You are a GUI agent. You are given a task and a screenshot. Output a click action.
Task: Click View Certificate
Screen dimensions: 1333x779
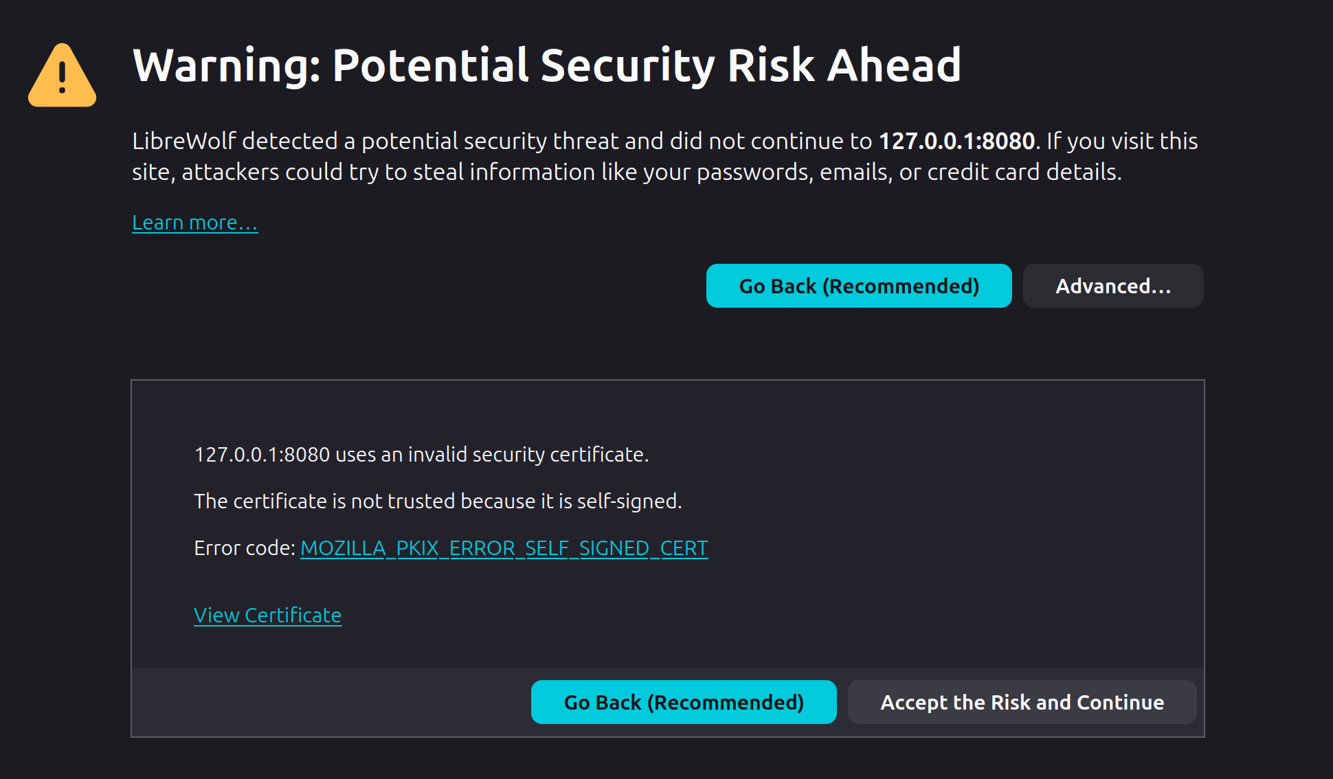click(x=267, y=615)
